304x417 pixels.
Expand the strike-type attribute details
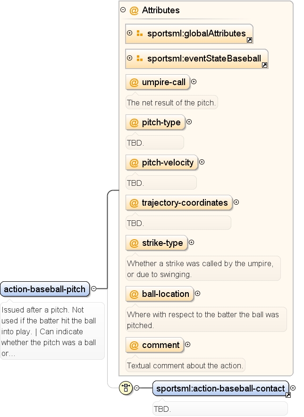(192, 243)
